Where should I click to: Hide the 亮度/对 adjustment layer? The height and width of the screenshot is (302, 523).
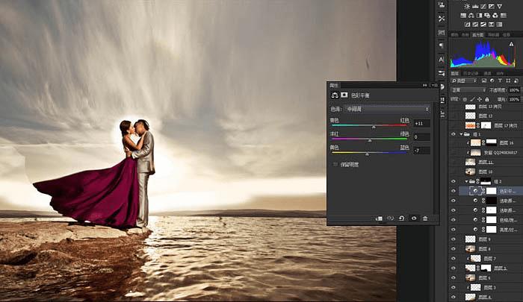[453, 230]
